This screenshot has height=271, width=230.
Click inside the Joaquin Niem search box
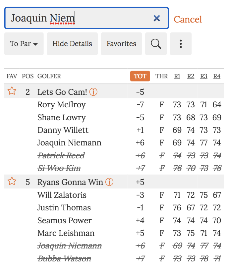click(x=80, y=18)
